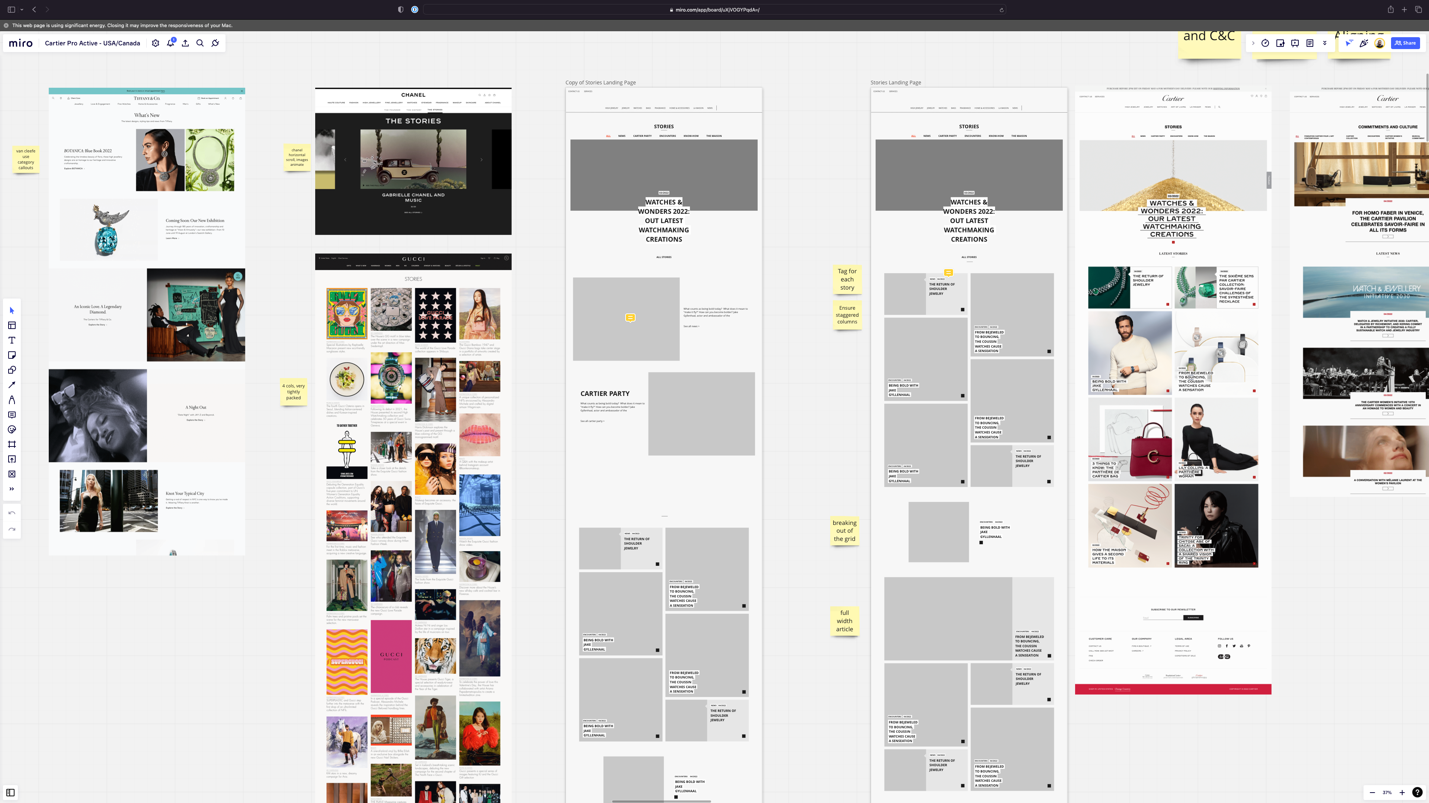The width and height of the screenshot is (1429, 803).
Task: Select the Text tool
Action: point(12,340)
